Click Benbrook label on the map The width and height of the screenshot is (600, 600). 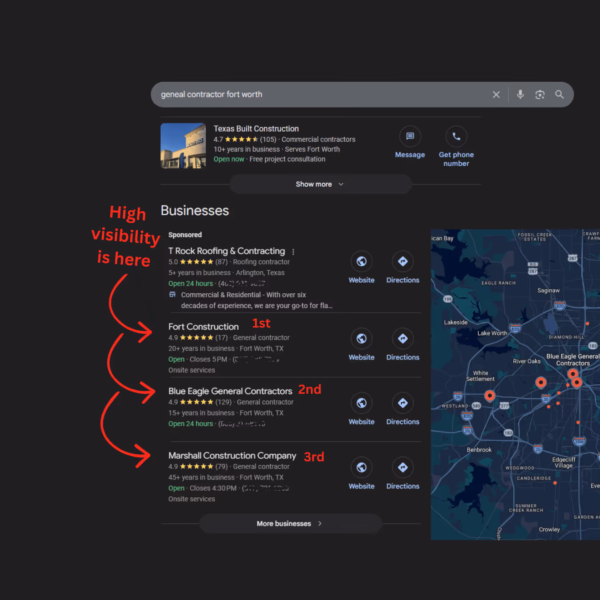click(479, 450)
